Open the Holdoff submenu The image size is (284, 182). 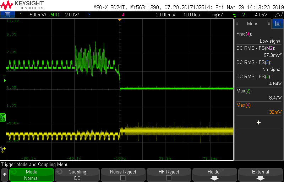click(x=215, y=175)
